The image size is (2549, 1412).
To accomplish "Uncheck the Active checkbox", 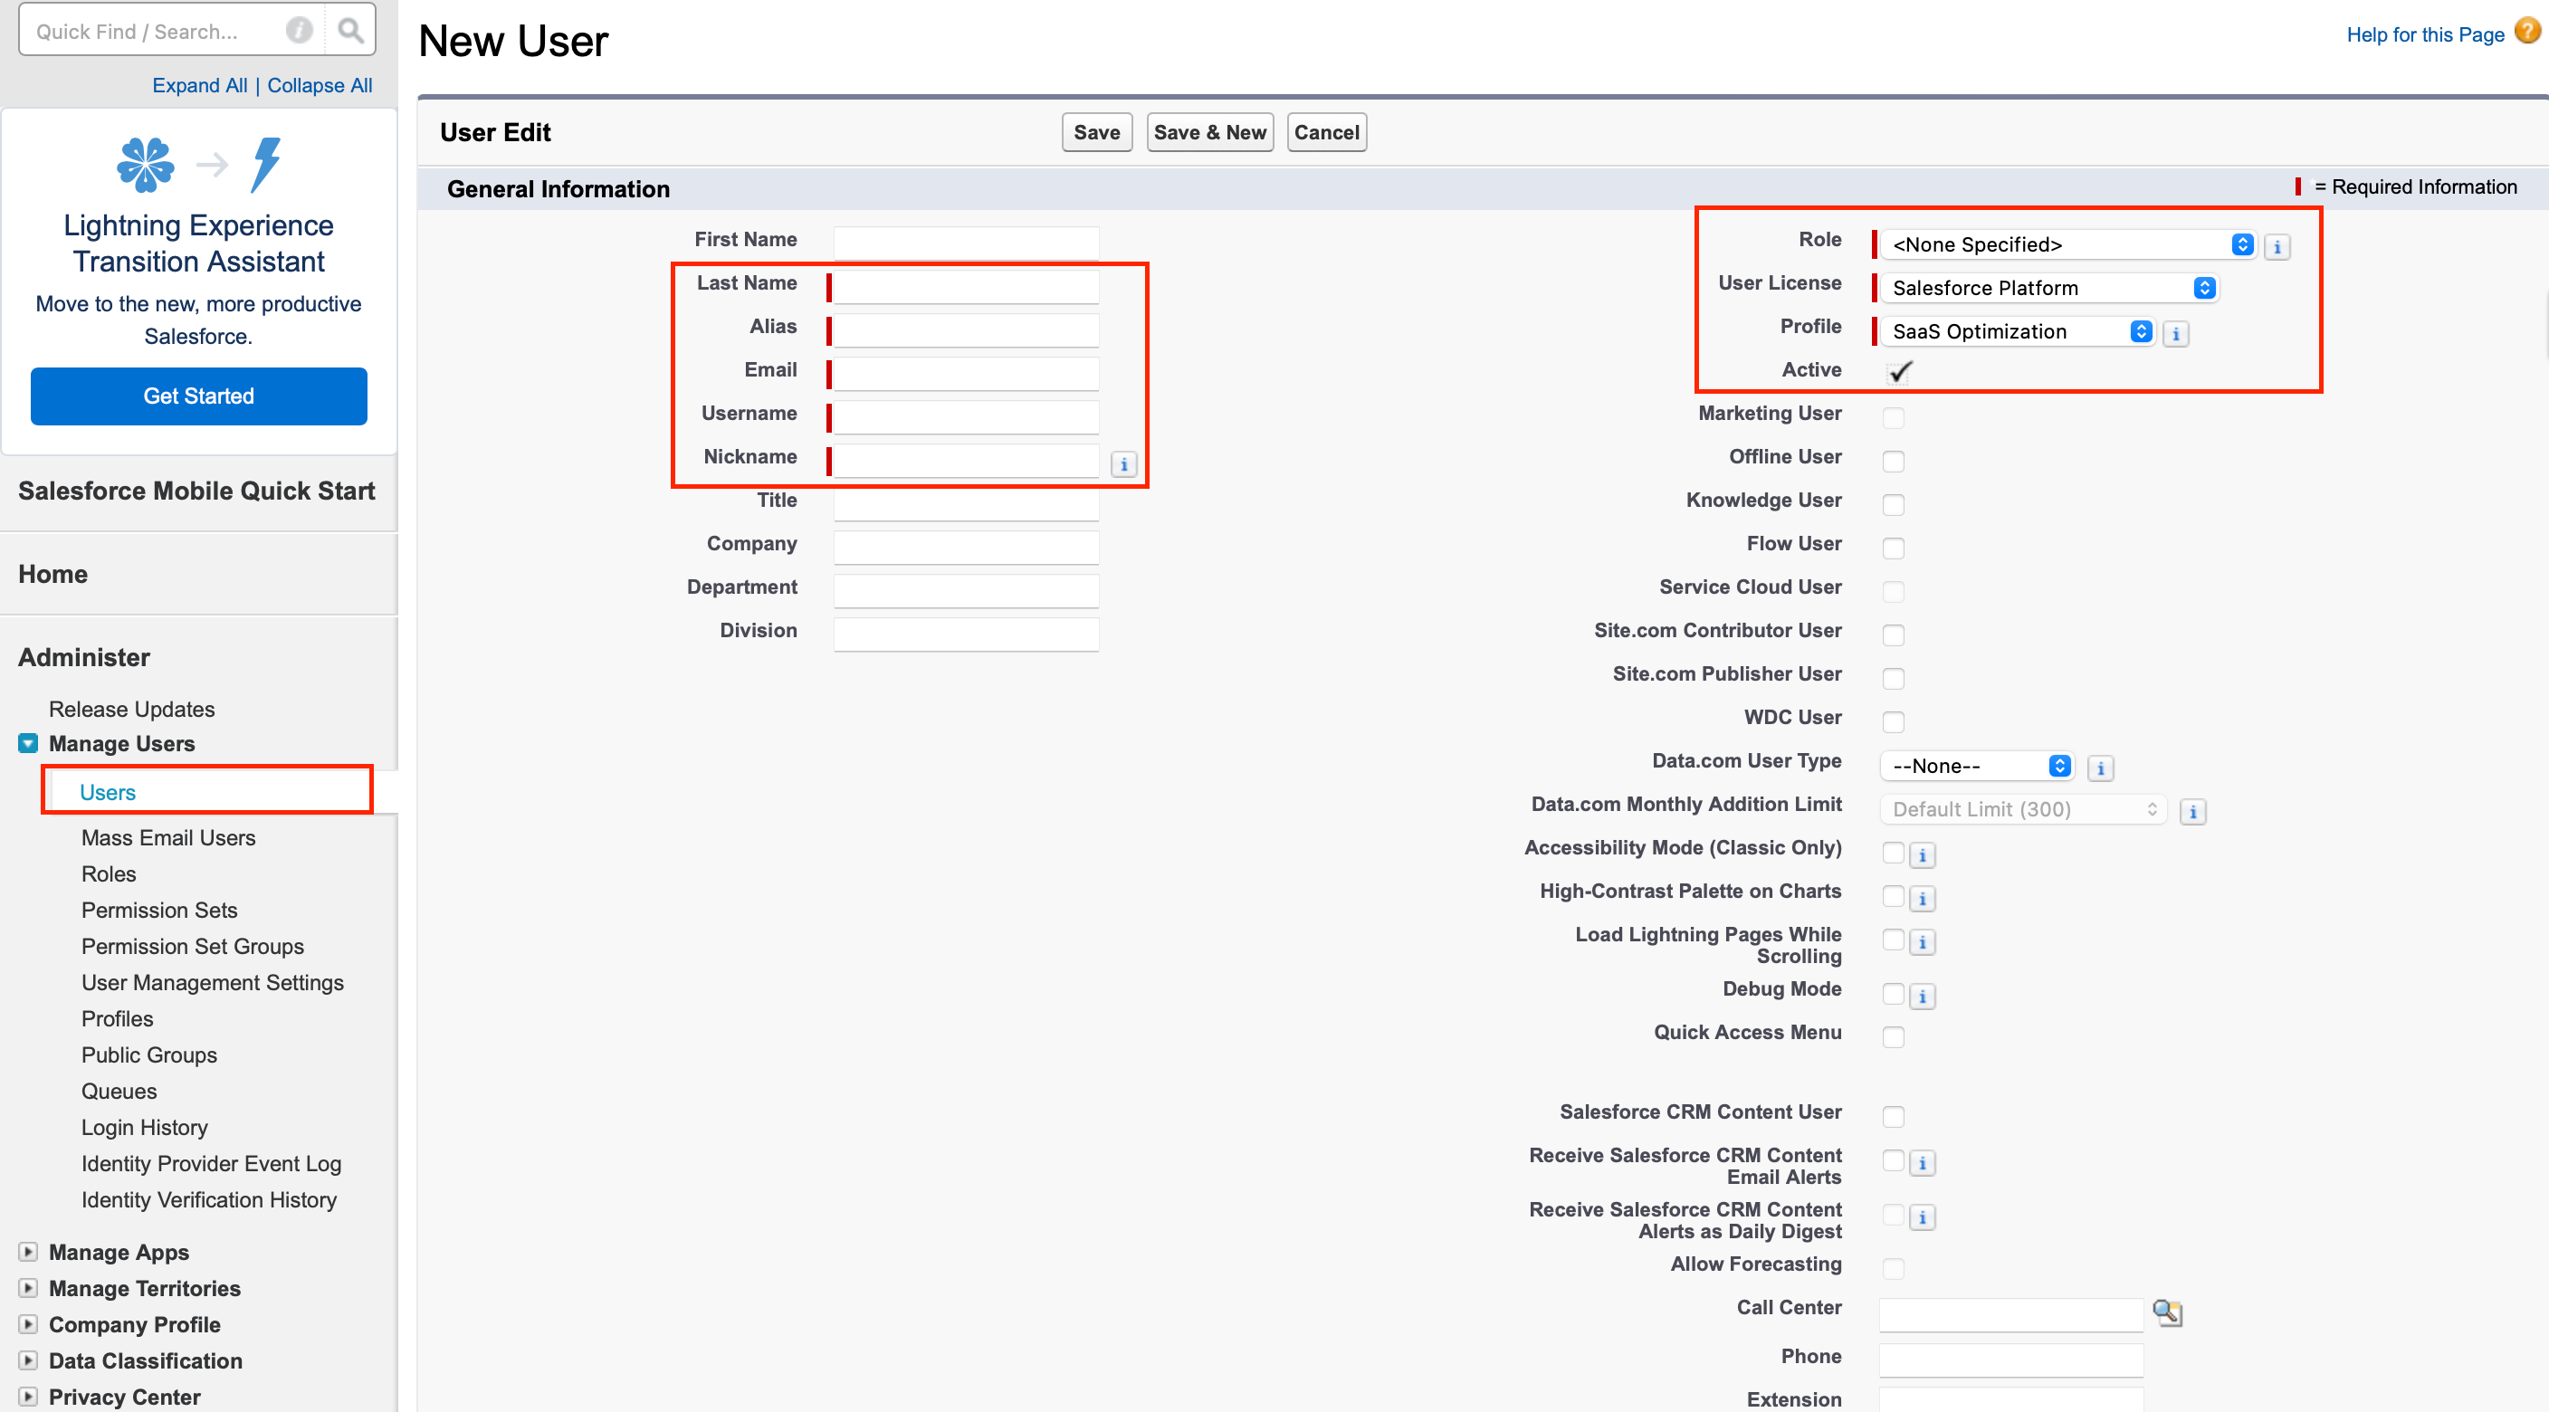I will pos(1899,373).
